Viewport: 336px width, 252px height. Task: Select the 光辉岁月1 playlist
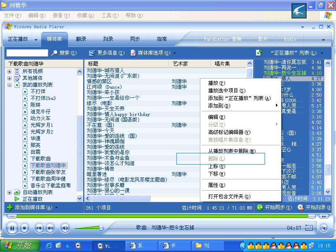pos(42,125)
